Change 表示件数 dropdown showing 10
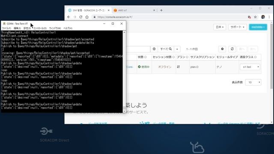The width and height of the screenshot is (274, 154). point(253,82)
